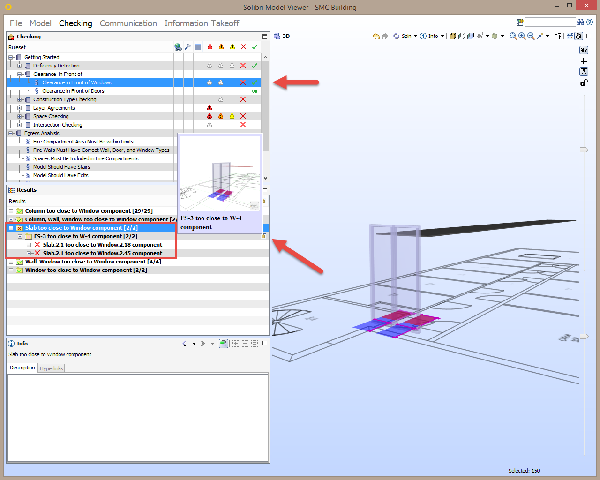Click the Ruleset hyperlink globe icon
Image resolution: width=600 pixels, height=480 pixels.
(178, 46)
